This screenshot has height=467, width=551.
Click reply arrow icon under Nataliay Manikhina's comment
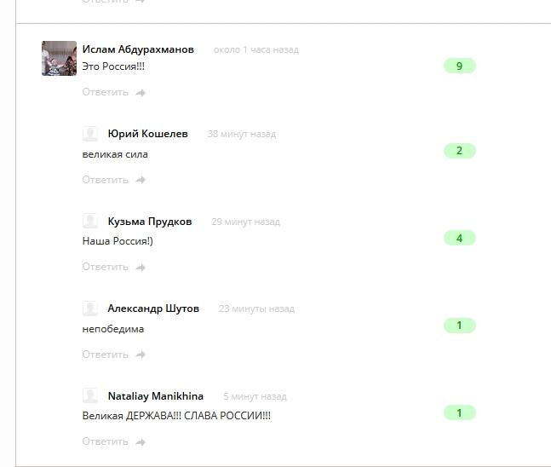141,442
